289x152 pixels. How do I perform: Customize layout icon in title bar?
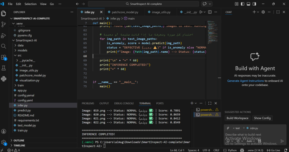tap(237, 4)
